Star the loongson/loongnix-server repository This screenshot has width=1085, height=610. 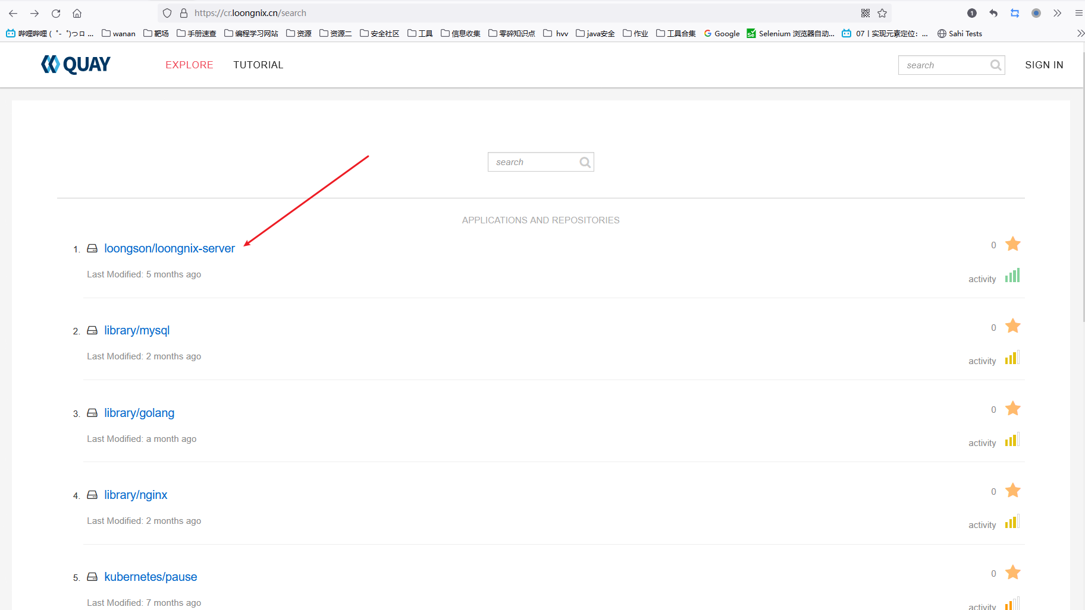click(1013, 244)
